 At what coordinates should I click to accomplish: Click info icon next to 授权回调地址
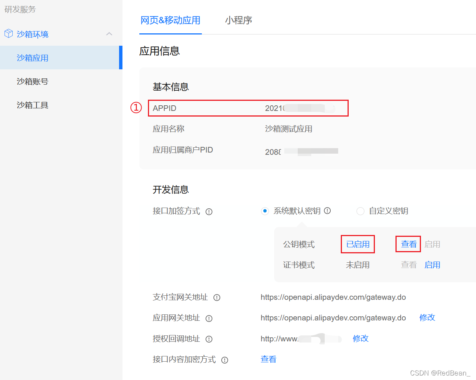[209, 339]
